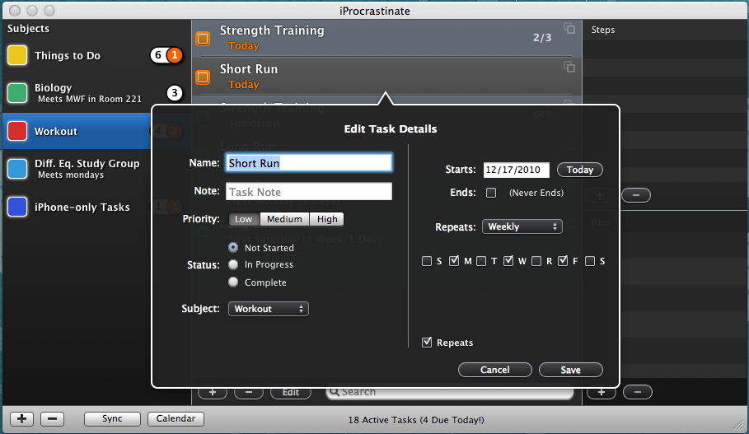Click Cancel in Edit Task Details
The image size is (749, 434).
[495, 370]
